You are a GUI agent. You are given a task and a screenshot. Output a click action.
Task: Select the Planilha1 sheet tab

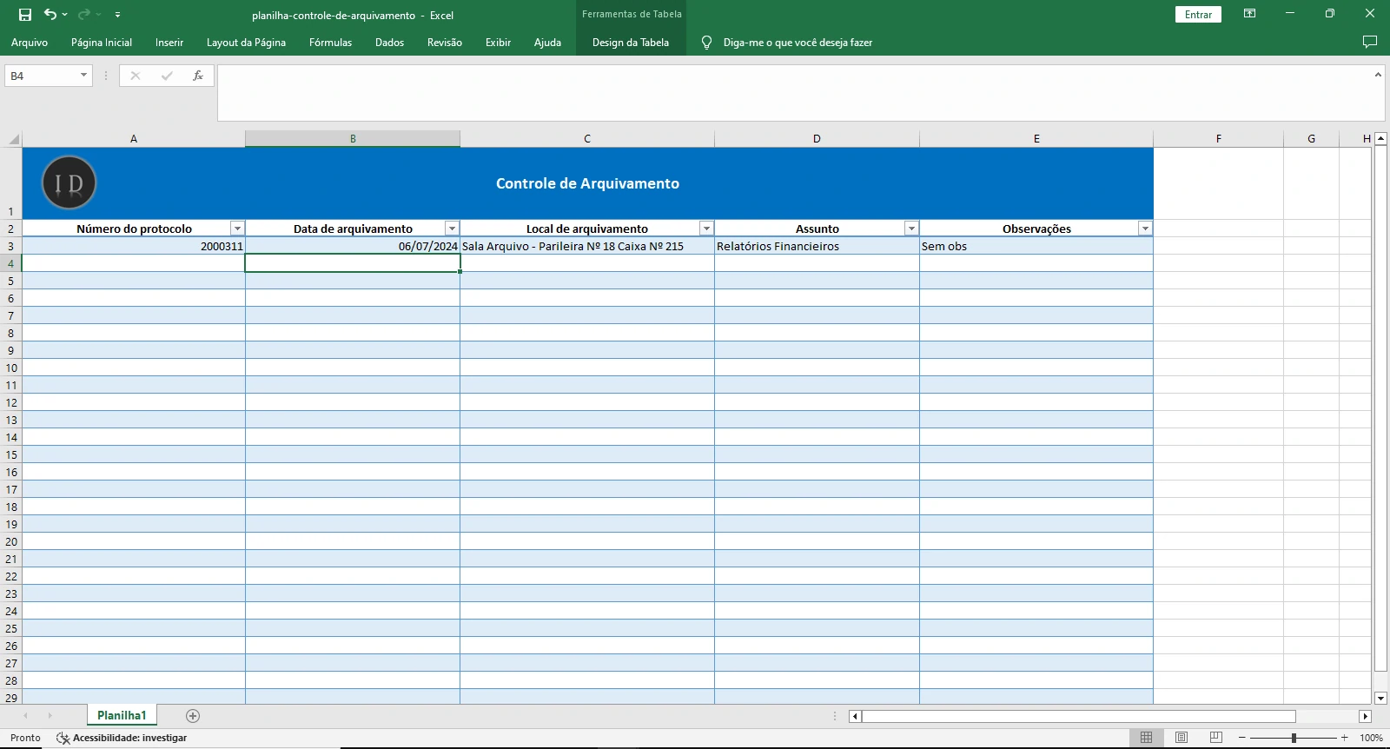pyautogui.click(x=122, y=715)
